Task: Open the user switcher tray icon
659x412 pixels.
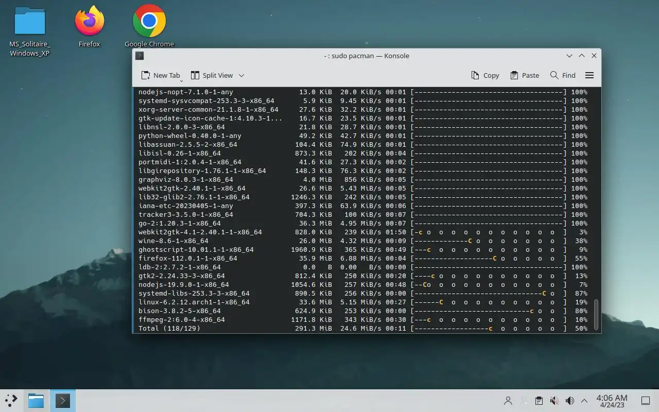Action: [x=508, y=401]
